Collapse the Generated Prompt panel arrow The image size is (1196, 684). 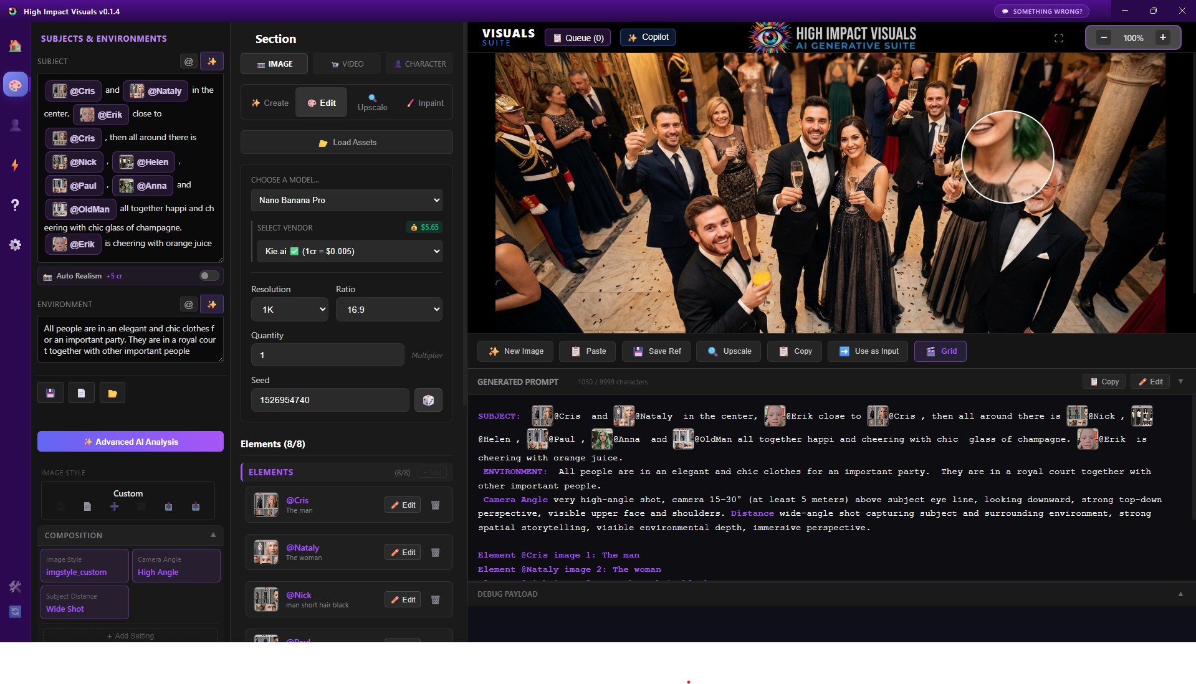[1180, 381]
